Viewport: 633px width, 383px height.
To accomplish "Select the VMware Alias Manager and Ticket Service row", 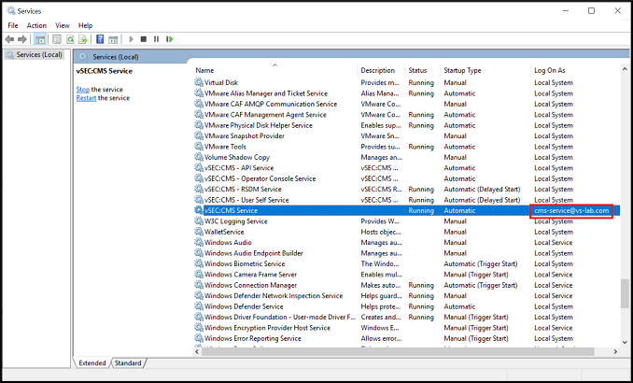I will click(x=406, y=93).
